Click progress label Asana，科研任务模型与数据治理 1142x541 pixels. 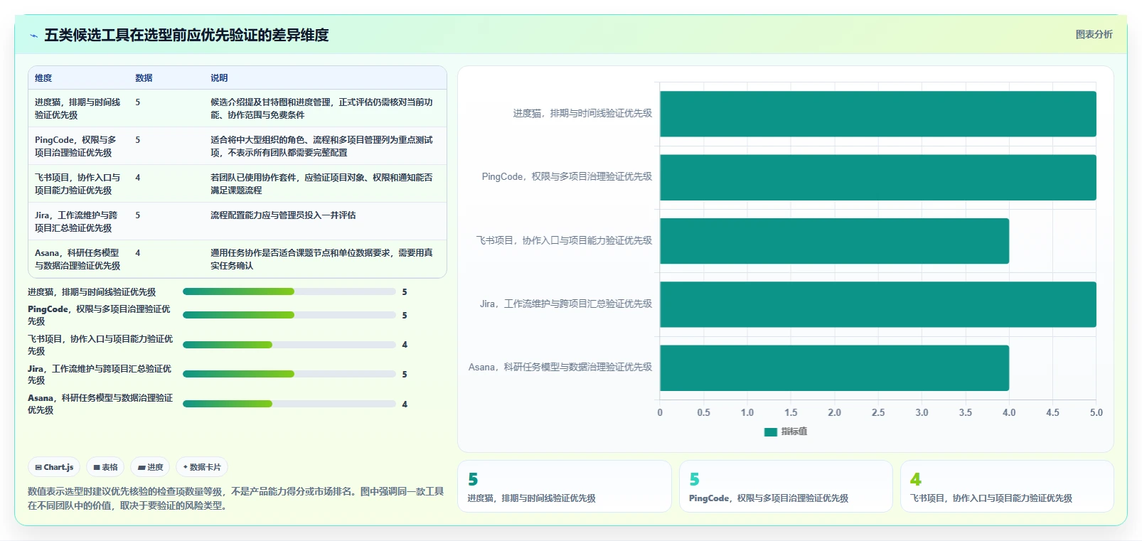click(x=100, y=404)
